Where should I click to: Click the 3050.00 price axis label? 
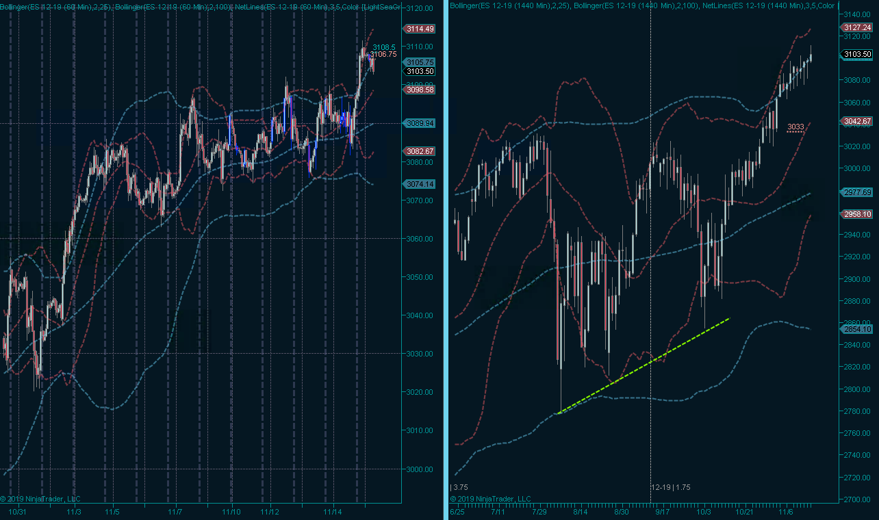pyautogui.click(x=420, y=277)
